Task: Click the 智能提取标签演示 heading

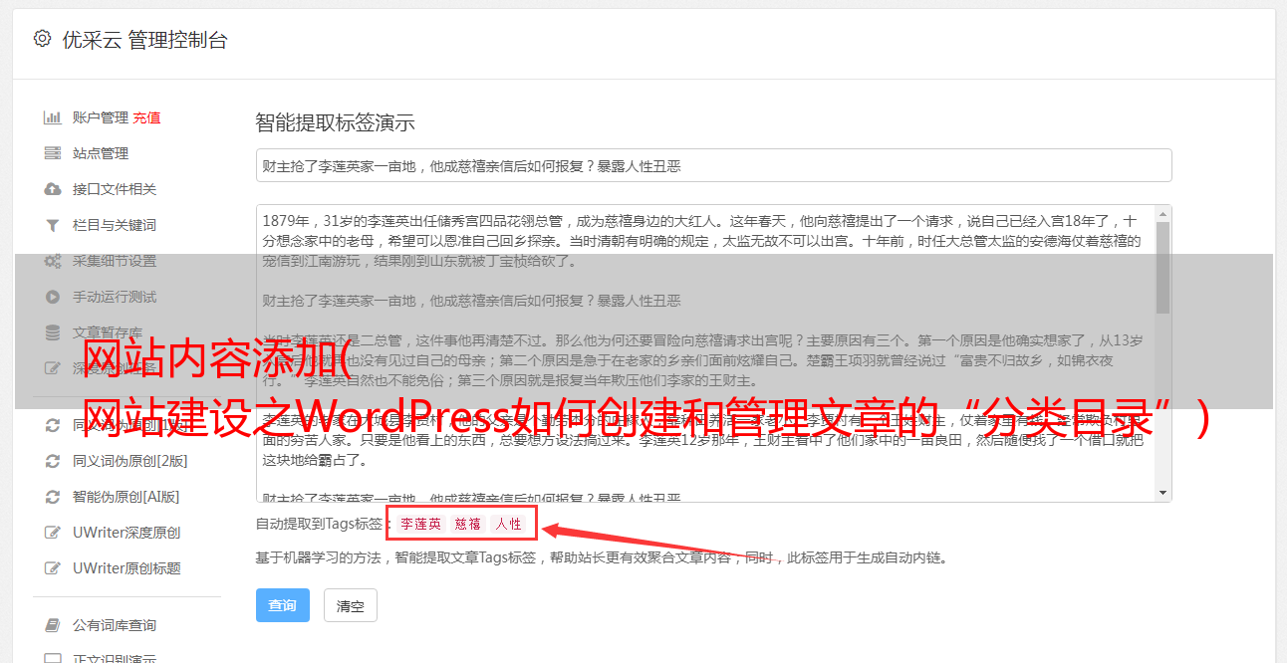Action: [x=335, y=123]
